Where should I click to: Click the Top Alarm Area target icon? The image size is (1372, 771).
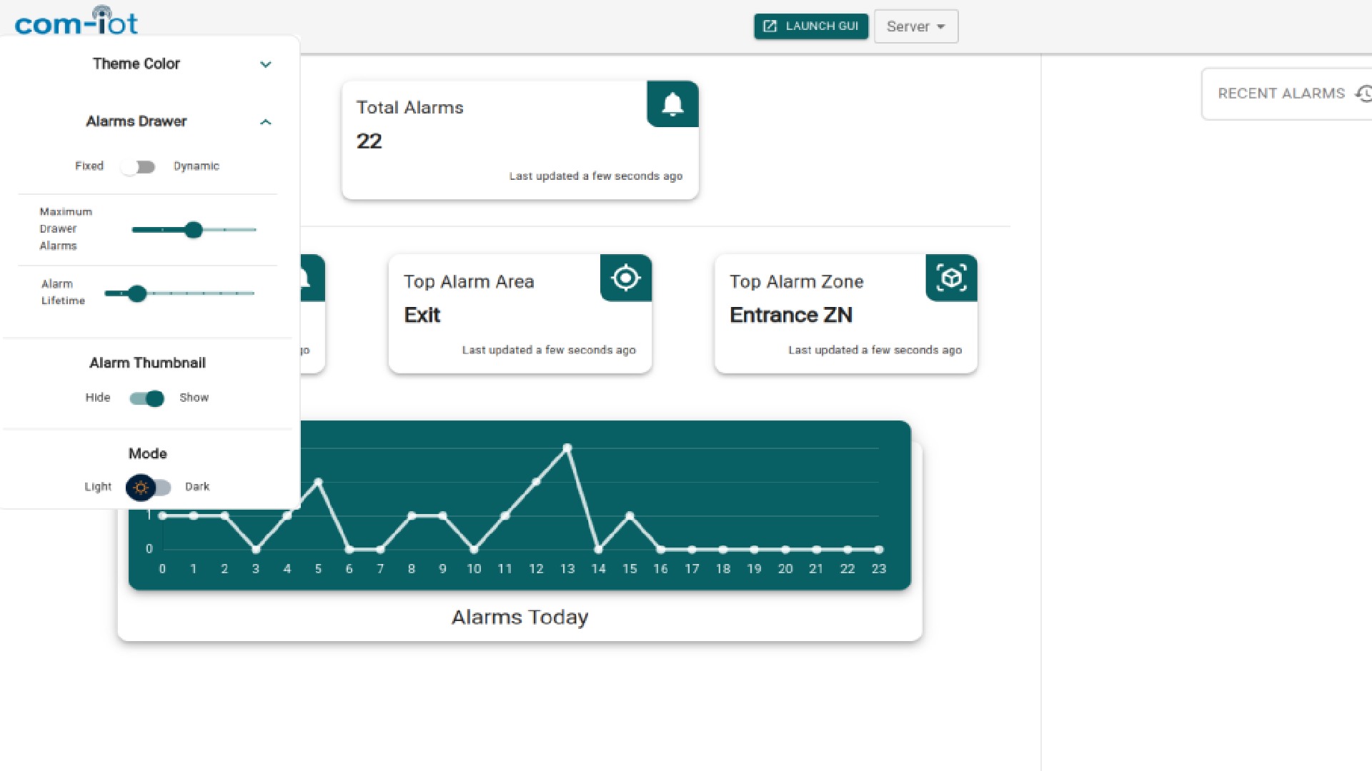pos(626,278)
